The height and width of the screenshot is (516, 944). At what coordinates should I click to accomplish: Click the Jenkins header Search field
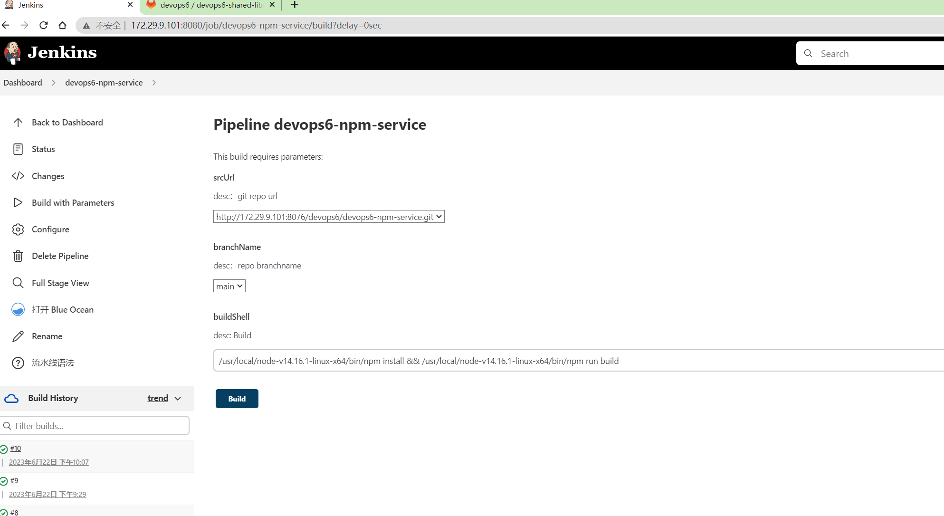point(870,53)
